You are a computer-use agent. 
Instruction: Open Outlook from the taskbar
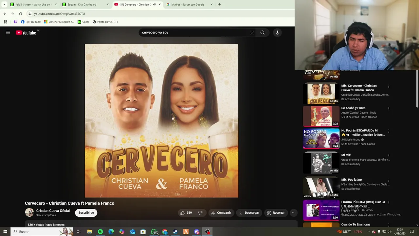(132, 232)
